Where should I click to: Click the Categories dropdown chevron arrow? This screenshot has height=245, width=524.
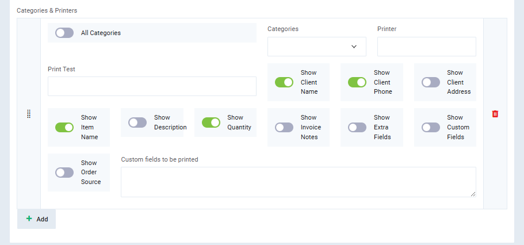(354, 47)
